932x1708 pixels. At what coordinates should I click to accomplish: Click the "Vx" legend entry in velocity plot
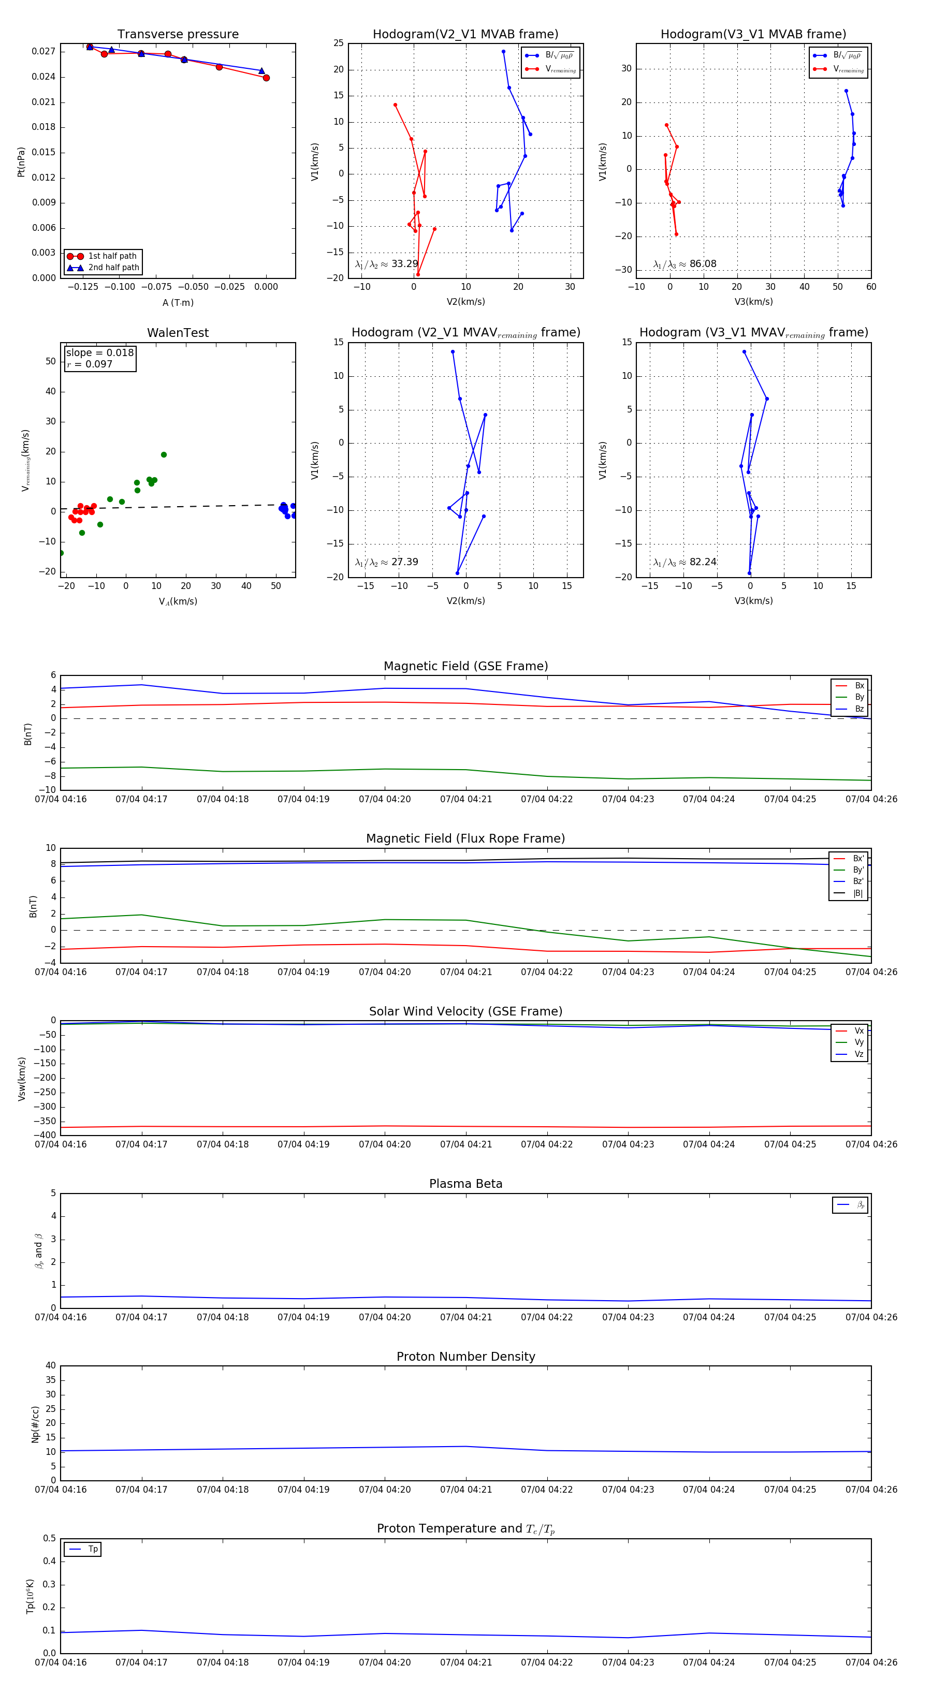(850, 1031)
